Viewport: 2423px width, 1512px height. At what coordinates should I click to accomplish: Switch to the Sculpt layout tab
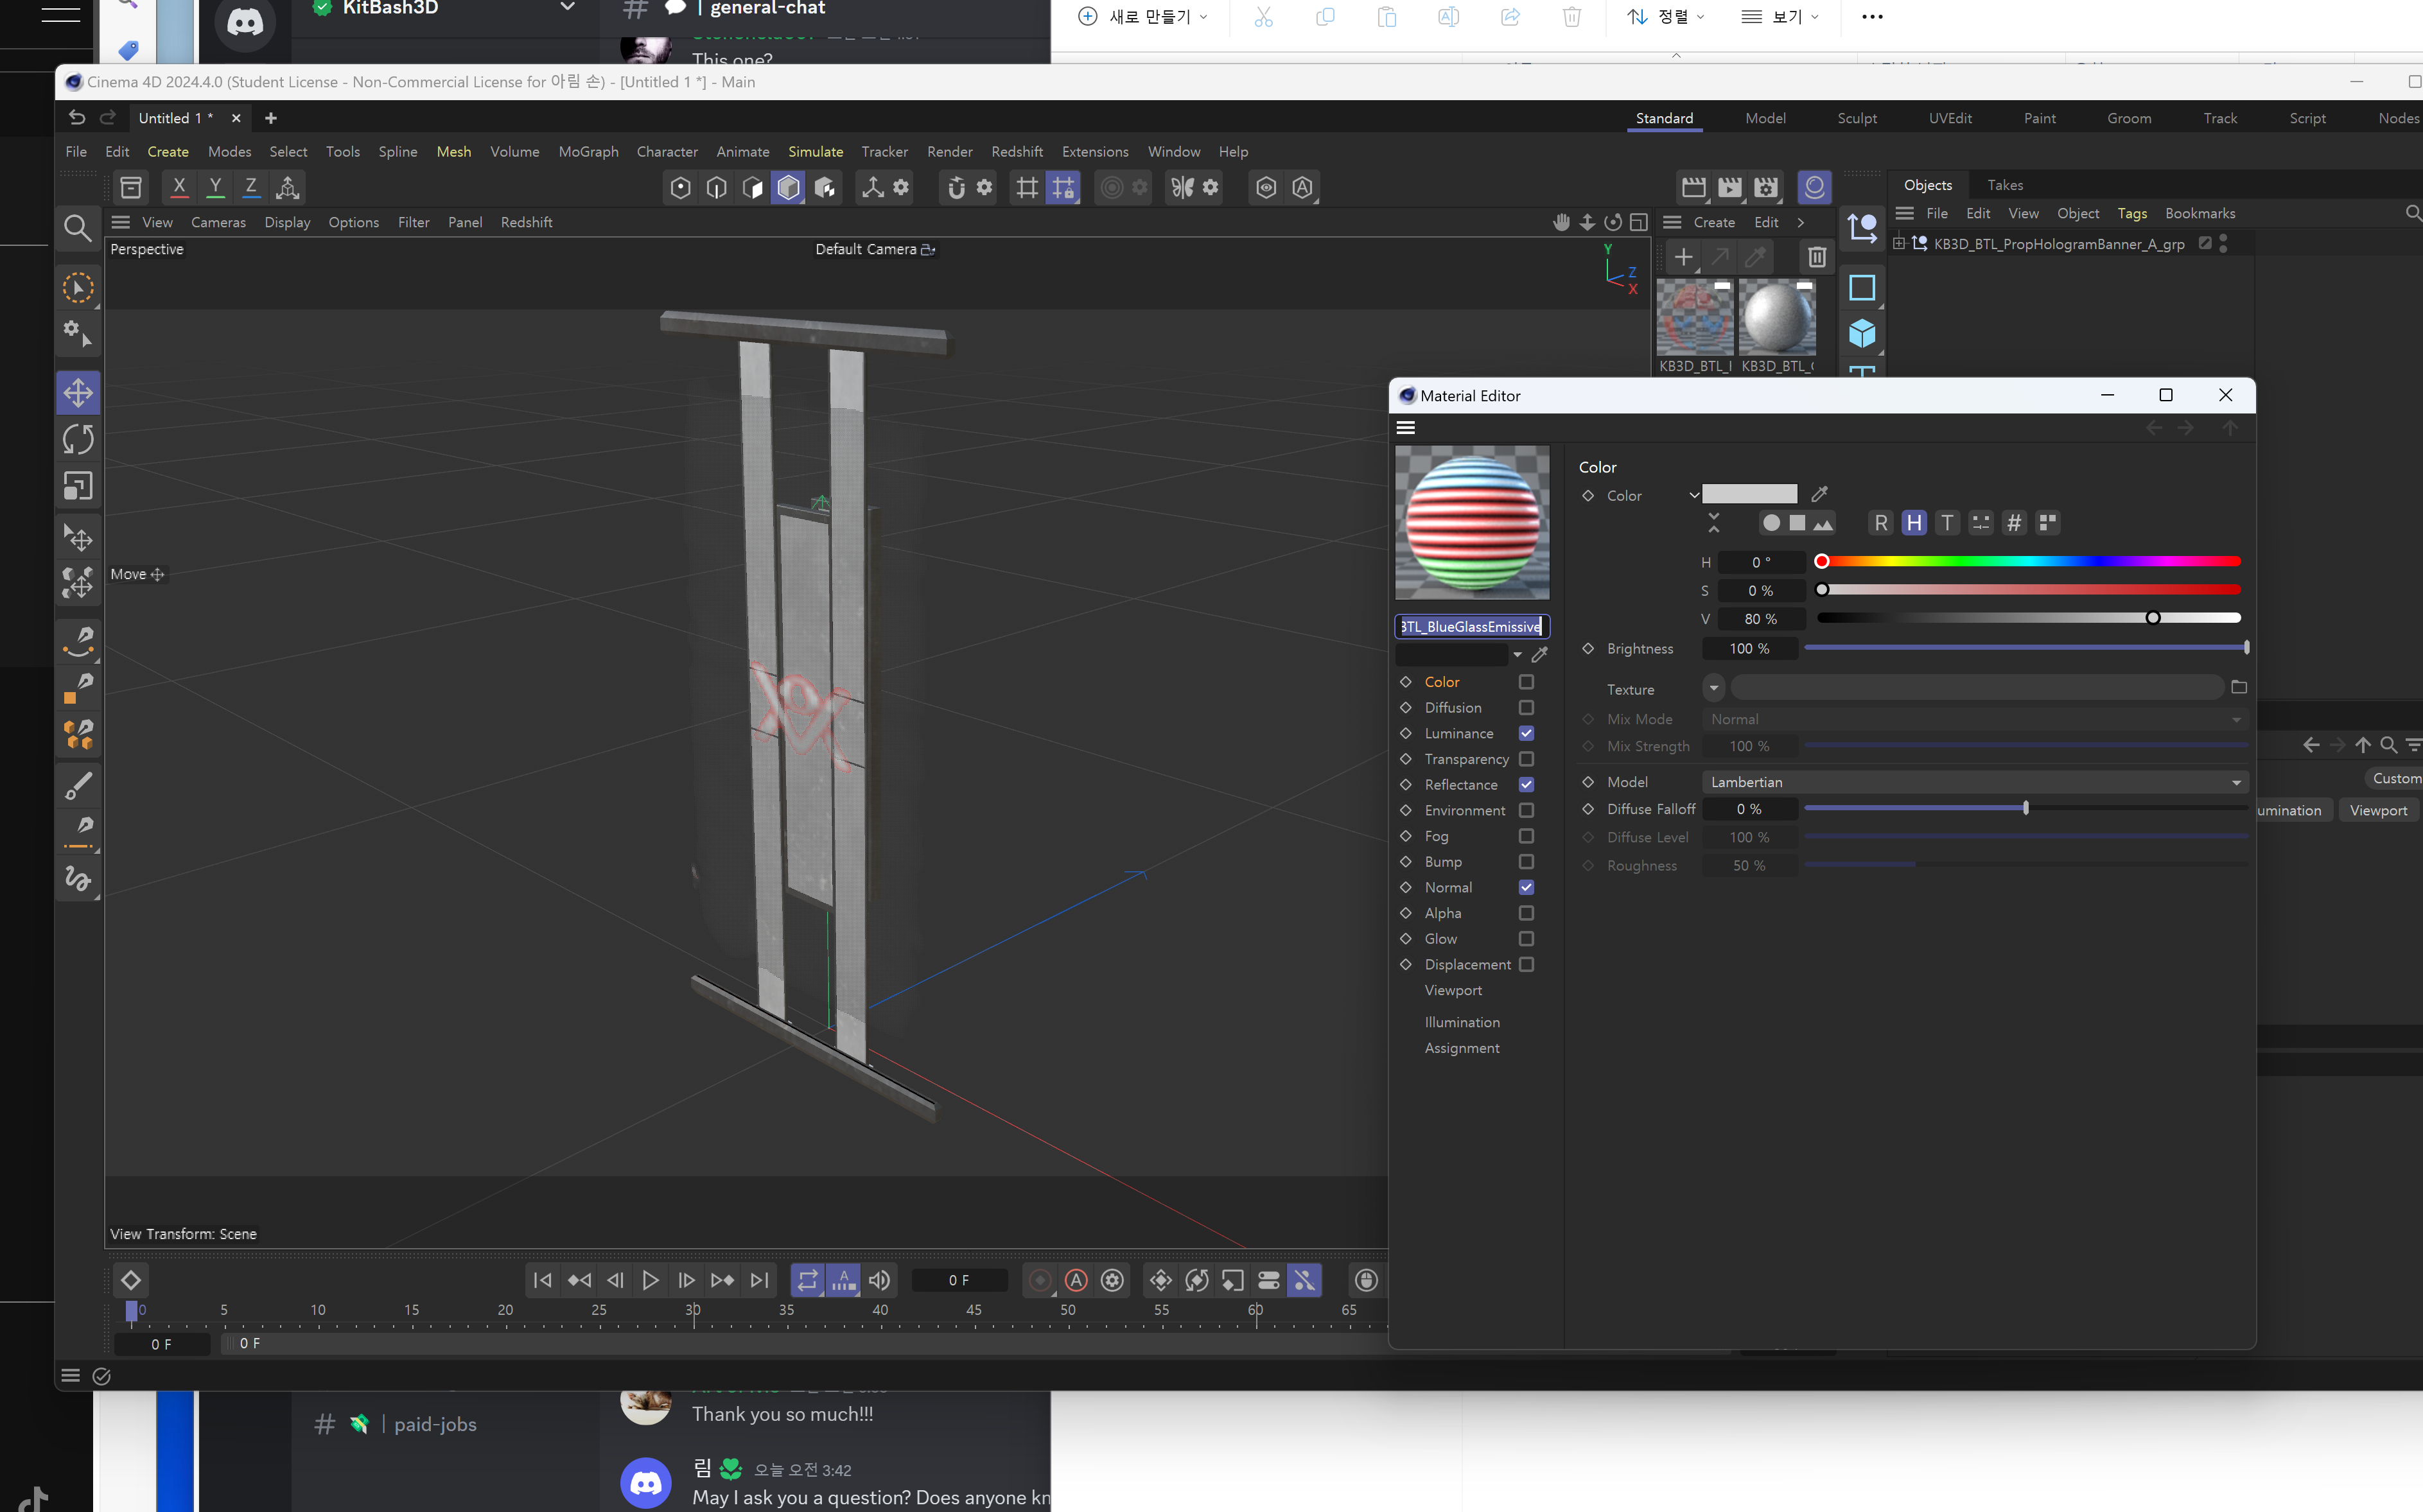1856,118
